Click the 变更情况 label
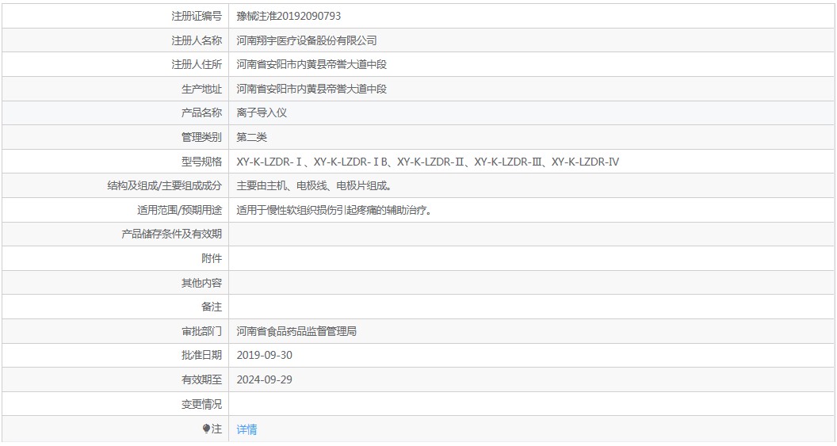Image resolution: width=837 pixels, height=446 pixels. tap(201, 404)
